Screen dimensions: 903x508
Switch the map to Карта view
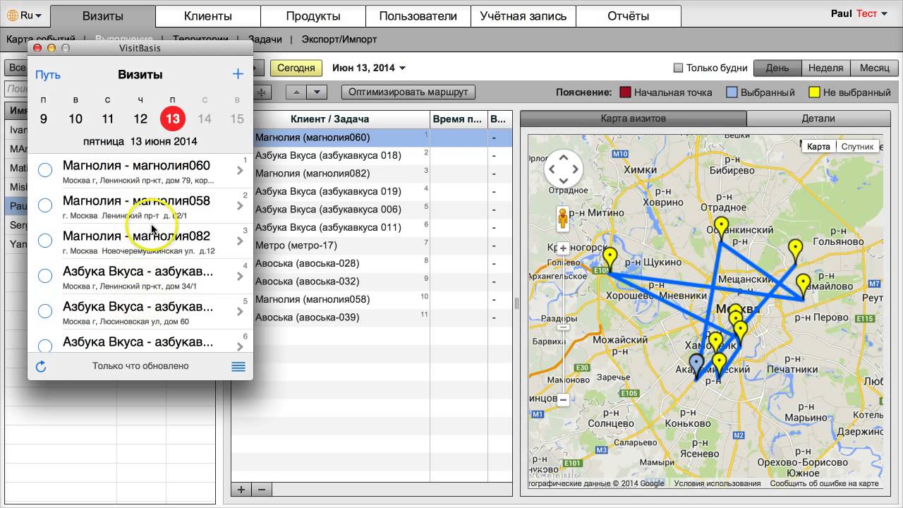click(819, 147)
